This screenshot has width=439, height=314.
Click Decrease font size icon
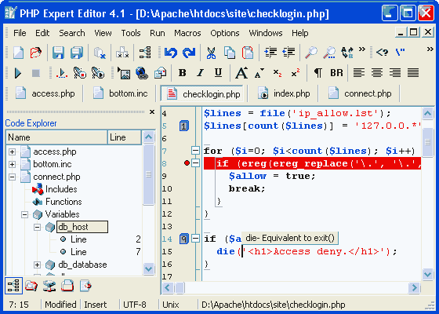(x=259, y=73)
